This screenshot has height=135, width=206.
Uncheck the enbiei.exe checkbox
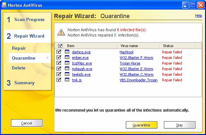coord(59,57)
